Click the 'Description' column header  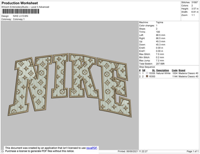(x=163, y=70)
